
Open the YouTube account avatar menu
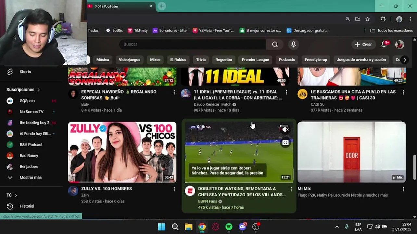pos(399,45)
